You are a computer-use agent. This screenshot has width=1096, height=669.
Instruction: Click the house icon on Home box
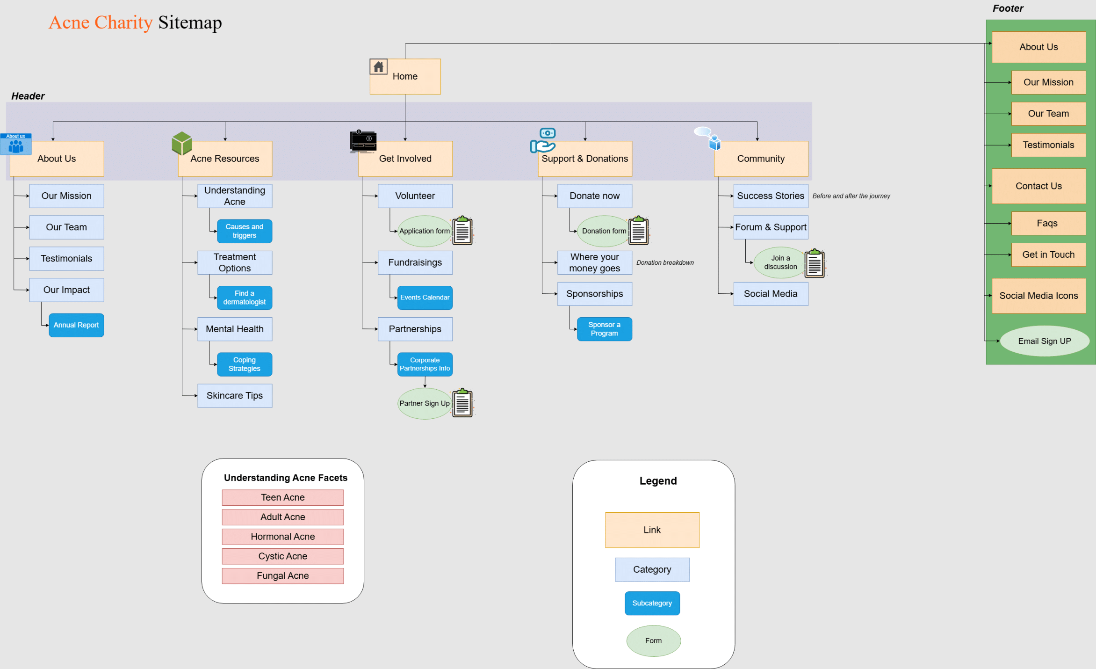point(378,67)
